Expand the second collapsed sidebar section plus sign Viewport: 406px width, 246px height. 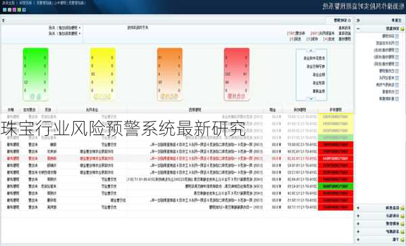coord(359,216)
